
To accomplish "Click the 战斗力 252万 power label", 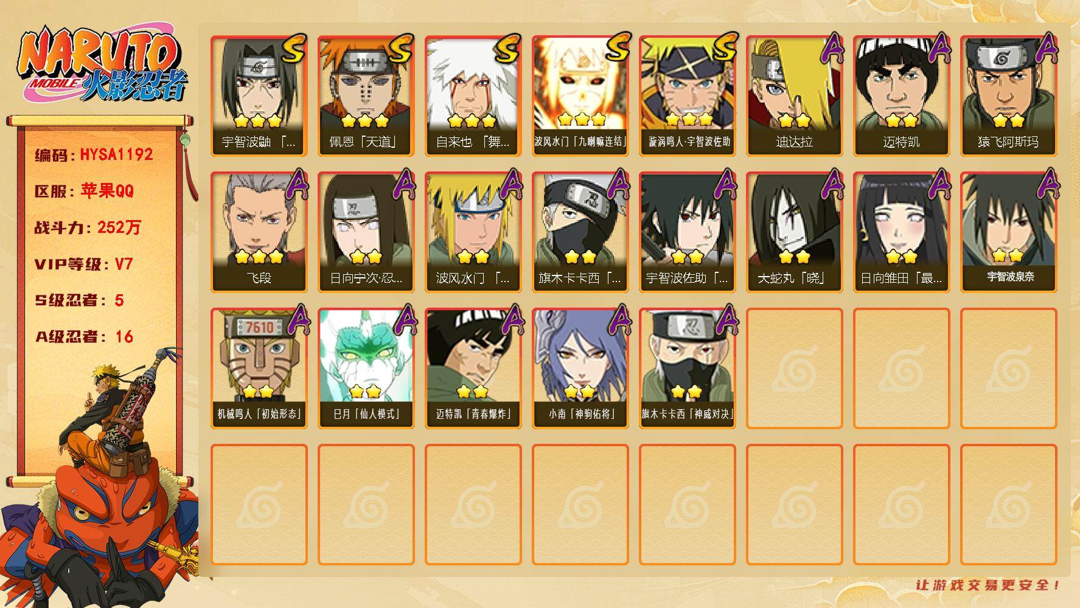I will [x=88, y=227].
